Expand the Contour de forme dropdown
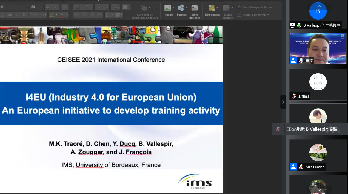This screenshot has width=348, height=194. [x=268, y=15]
